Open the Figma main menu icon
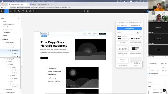 pyautogui.click(x=2, y=11)
